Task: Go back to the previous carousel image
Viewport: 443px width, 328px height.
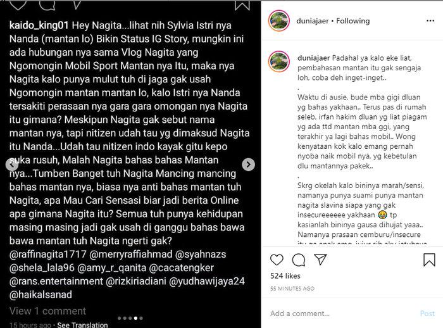Action: (x=12, y=164)
